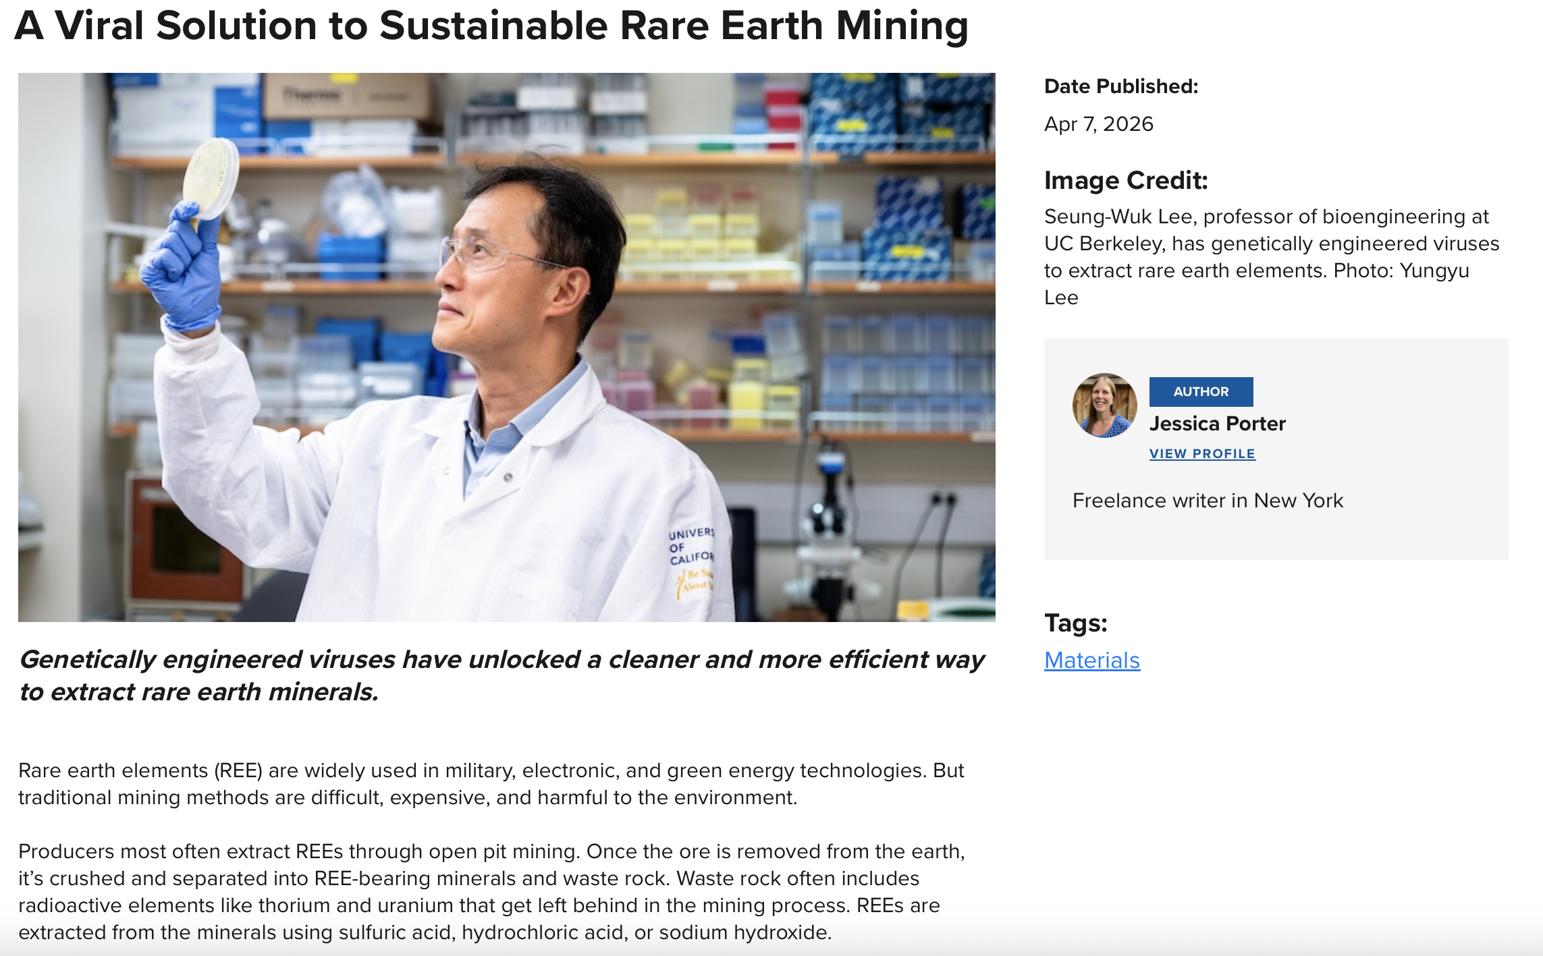The height and width of the screenshot is (956, 1543).
Task: Click the blue AUTHOR badge
Action: click(x=1201, y=392)
